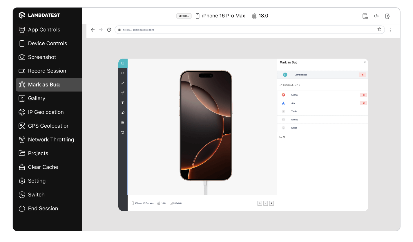The image size is (413, 242).
Task: Download the marked screenshot
Action: coord(271,203)
